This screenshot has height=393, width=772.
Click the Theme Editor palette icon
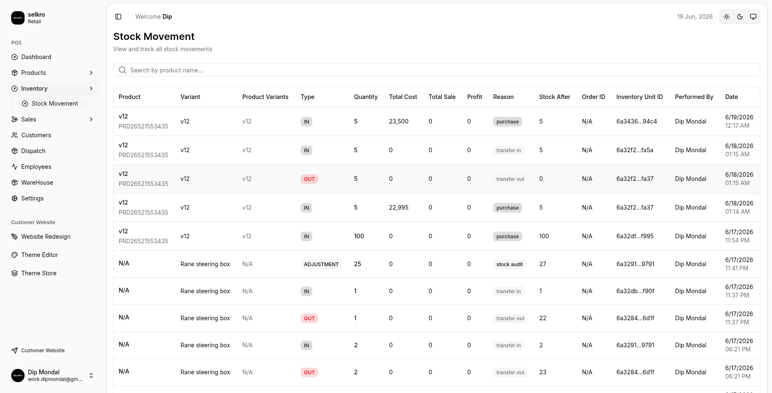point(15,255)
